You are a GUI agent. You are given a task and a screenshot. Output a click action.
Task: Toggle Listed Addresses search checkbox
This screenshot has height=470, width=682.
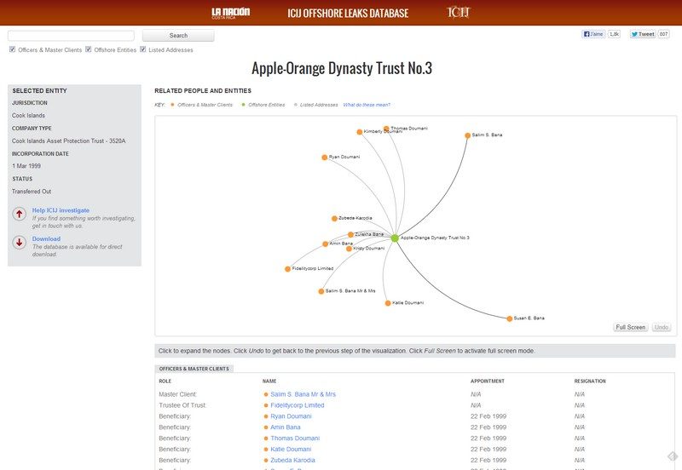coord(142,49)
